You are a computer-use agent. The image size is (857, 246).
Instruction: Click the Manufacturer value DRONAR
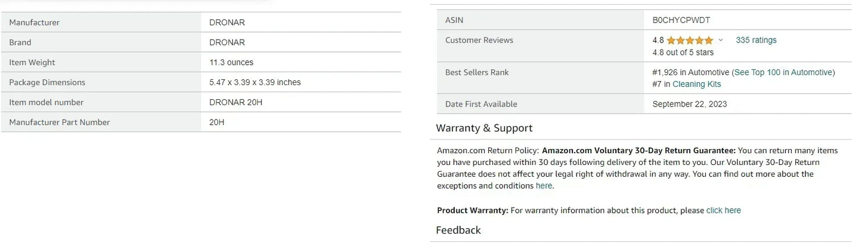pyautogui.click(x=227, y=22)
